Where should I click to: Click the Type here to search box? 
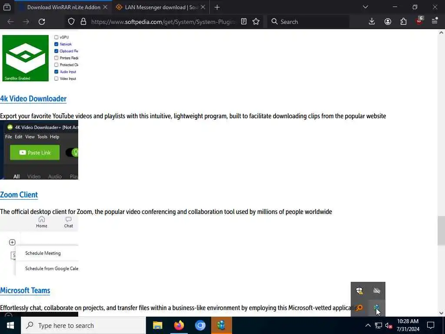(83, 325)
